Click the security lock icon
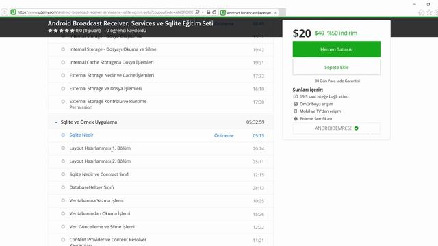438x246 pixels. 208,12
